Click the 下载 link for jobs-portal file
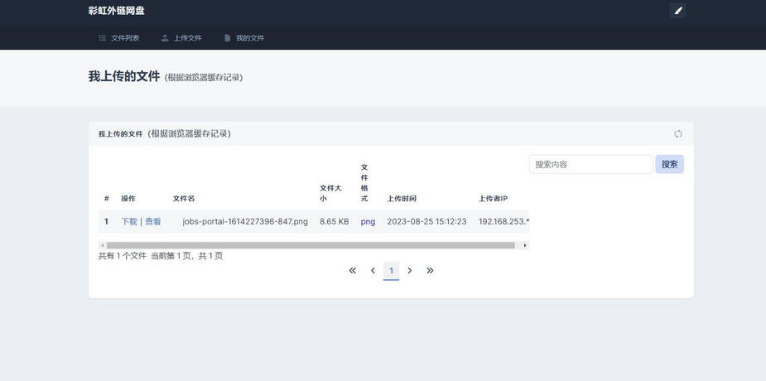This screenshot has width=766, height=381. [129, 221]
